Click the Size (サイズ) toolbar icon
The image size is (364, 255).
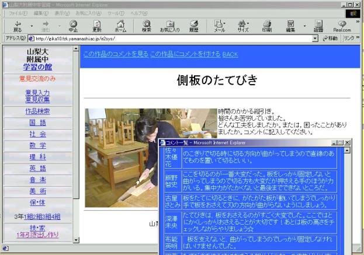(243, 26)
